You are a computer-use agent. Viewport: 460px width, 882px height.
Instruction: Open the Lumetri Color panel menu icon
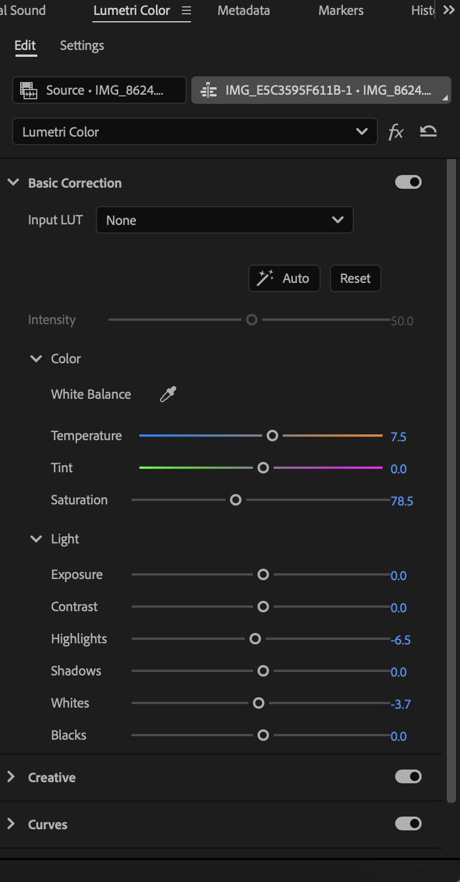click(x=186, y=10)
